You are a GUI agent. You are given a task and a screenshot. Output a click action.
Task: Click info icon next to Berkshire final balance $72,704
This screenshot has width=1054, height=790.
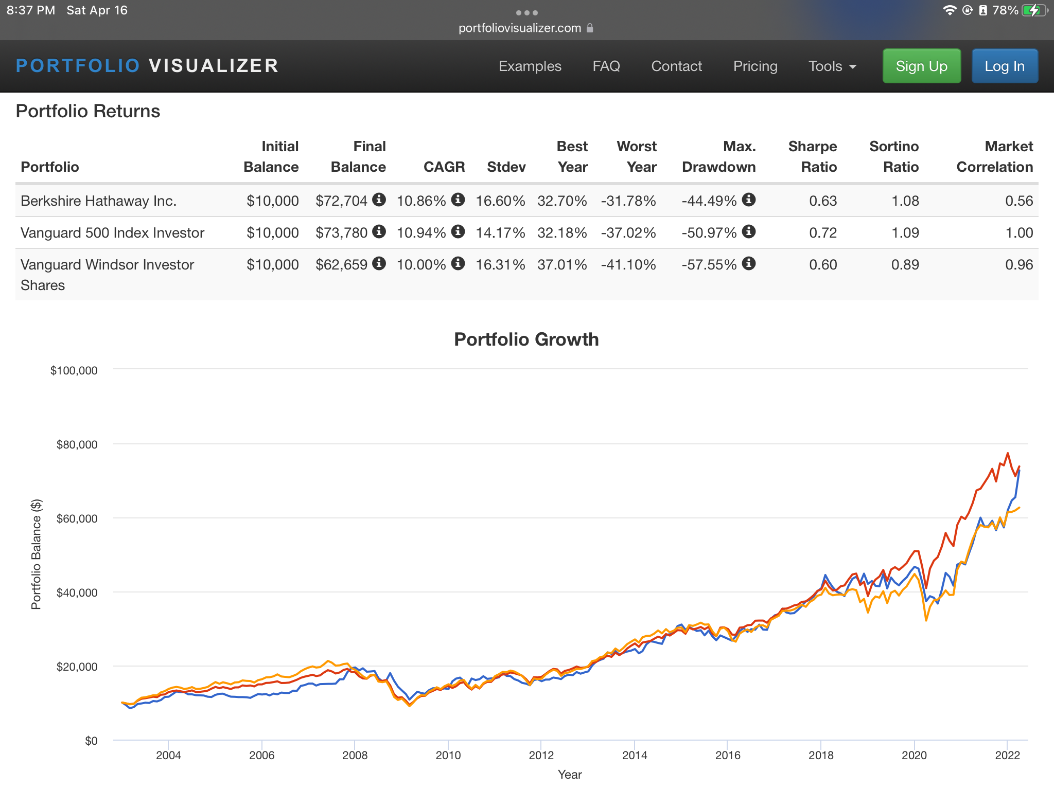tap(379, 200)
